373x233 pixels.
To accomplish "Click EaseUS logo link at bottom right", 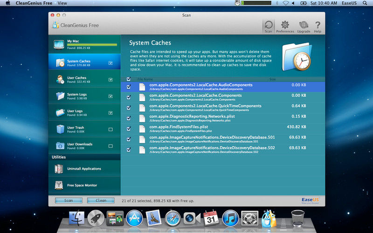I will pos(310,200).
